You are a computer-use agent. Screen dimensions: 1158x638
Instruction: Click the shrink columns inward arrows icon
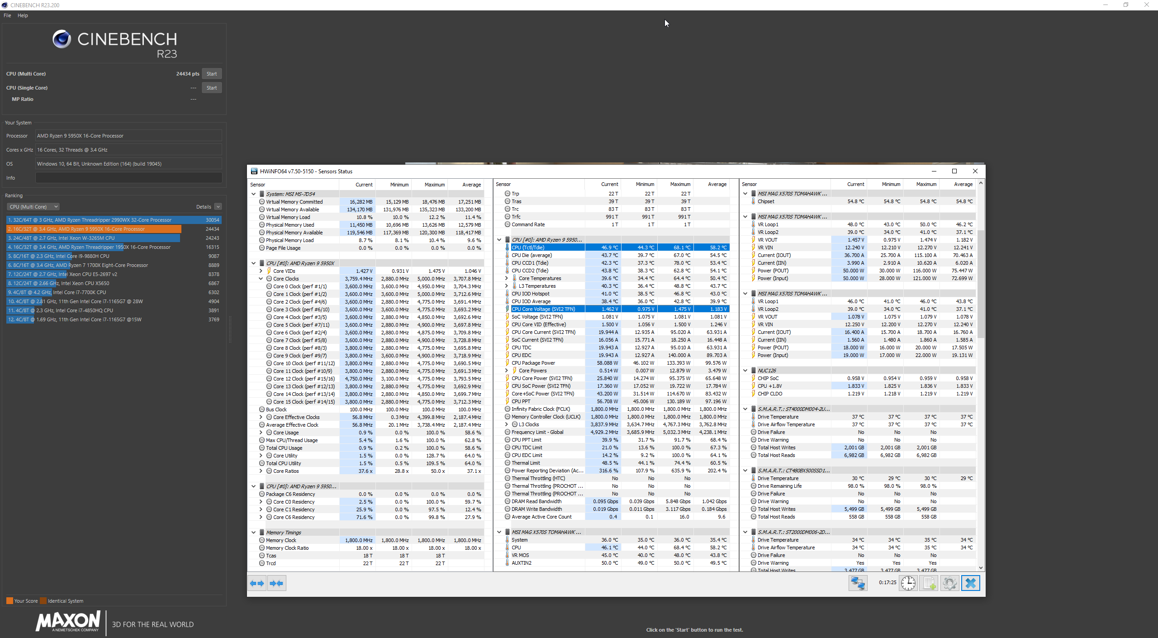coord(276,583)
